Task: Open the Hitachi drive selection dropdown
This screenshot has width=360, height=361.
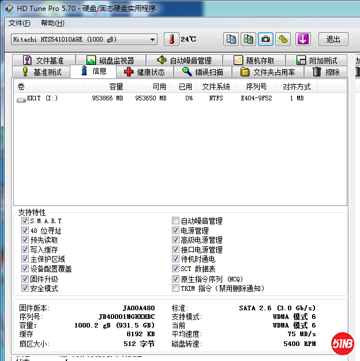Action: [x=84, y=39]
